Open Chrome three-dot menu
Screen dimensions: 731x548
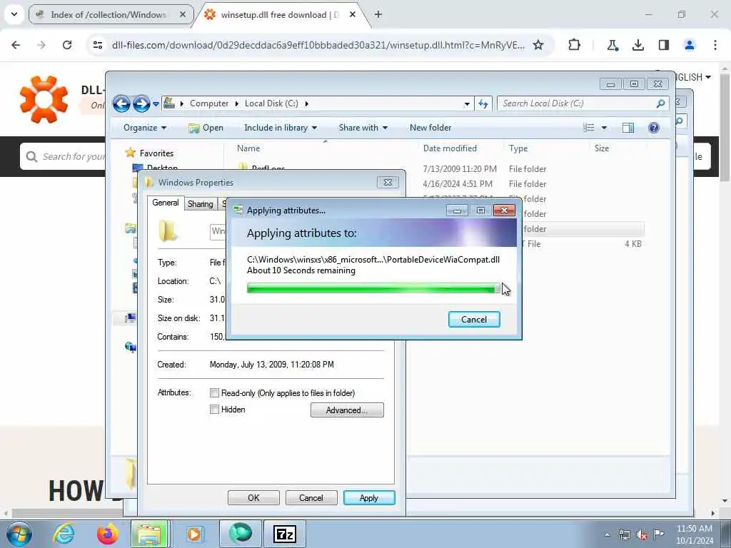715,45
